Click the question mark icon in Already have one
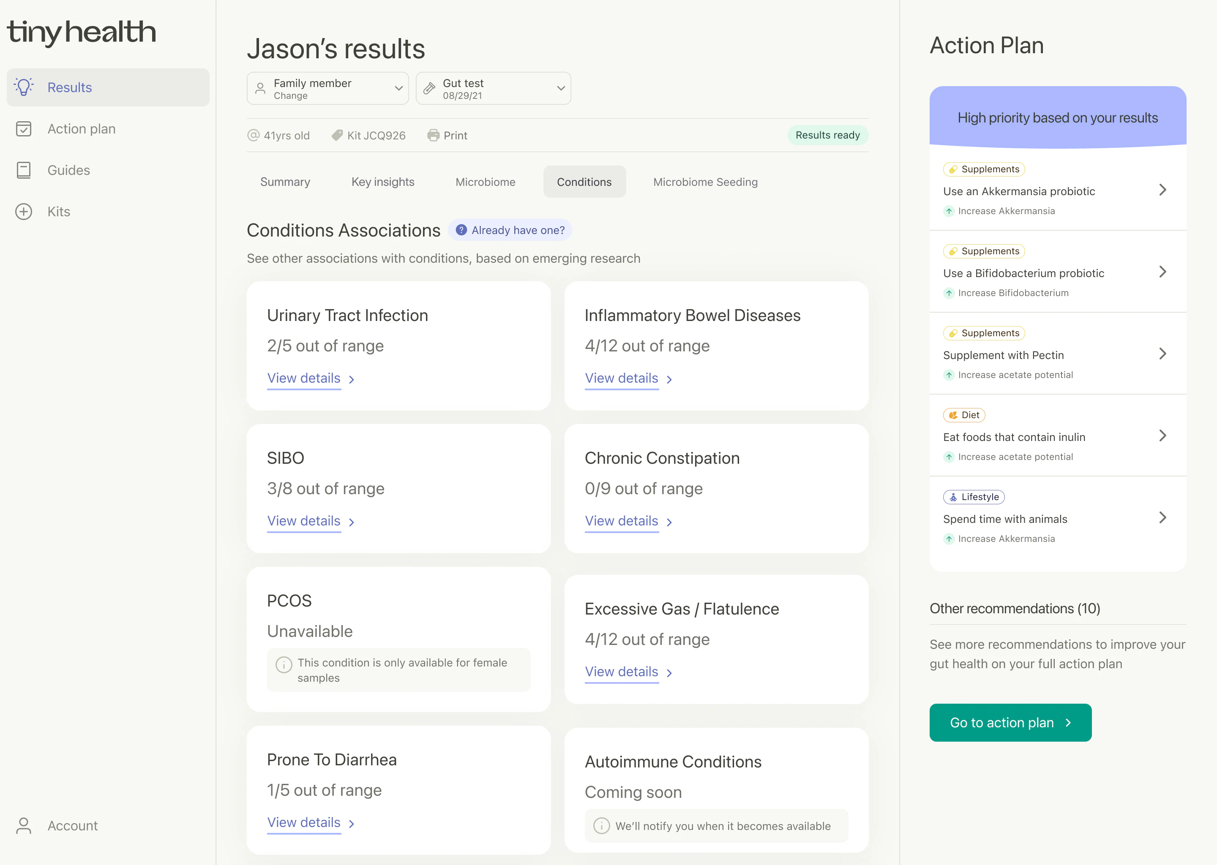This screenshot has height=865, width=1217. pyautogui.click(x=461, y=230)
